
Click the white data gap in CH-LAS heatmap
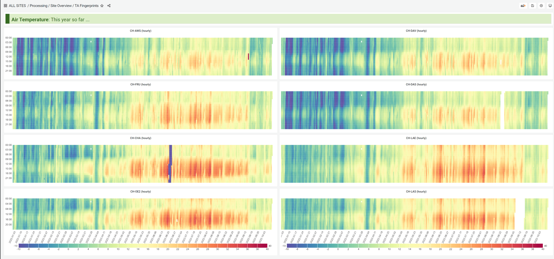pos(520,214)
